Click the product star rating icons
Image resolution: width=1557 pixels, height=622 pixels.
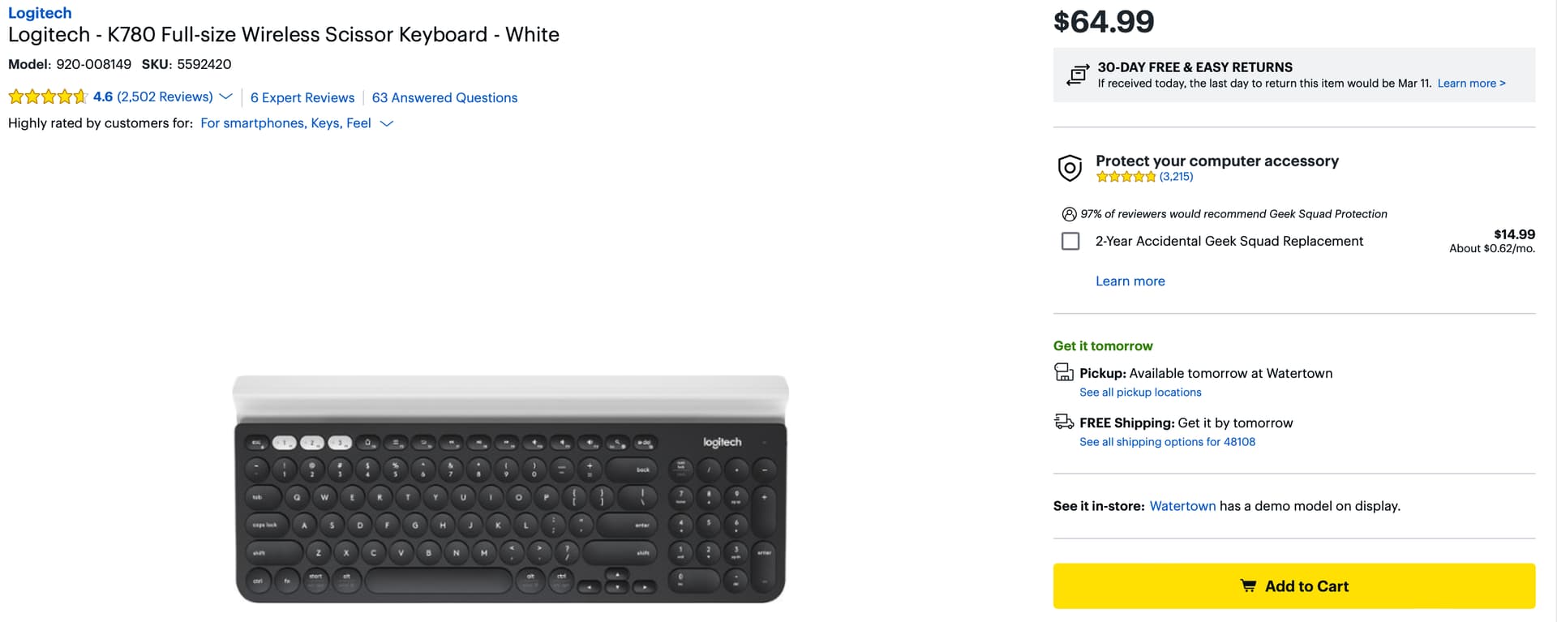coord(47,97)
